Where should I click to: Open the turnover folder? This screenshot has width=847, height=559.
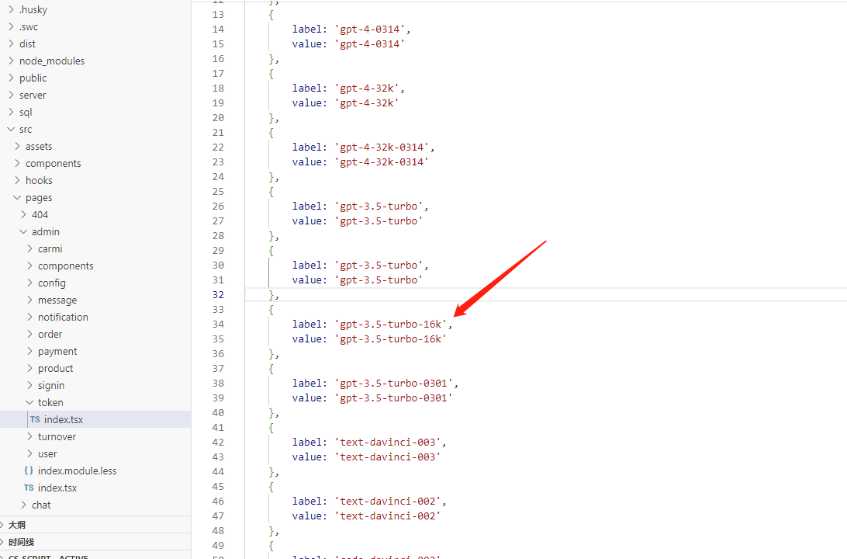point(57,437)
